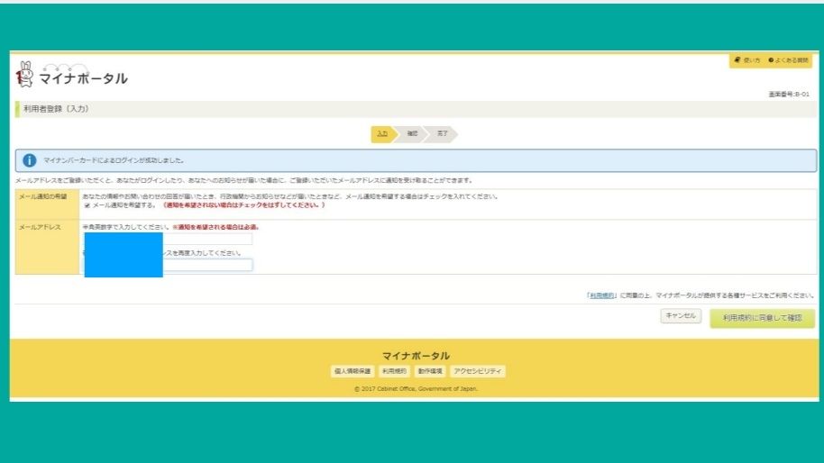824x463 pixels.
Task: Select the 完了 step in progress bar
Action: point(442,133)
